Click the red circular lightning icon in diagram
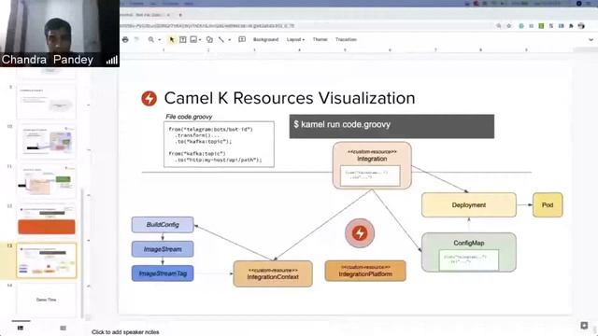598x336 pixels. click(x=360, y=233)
